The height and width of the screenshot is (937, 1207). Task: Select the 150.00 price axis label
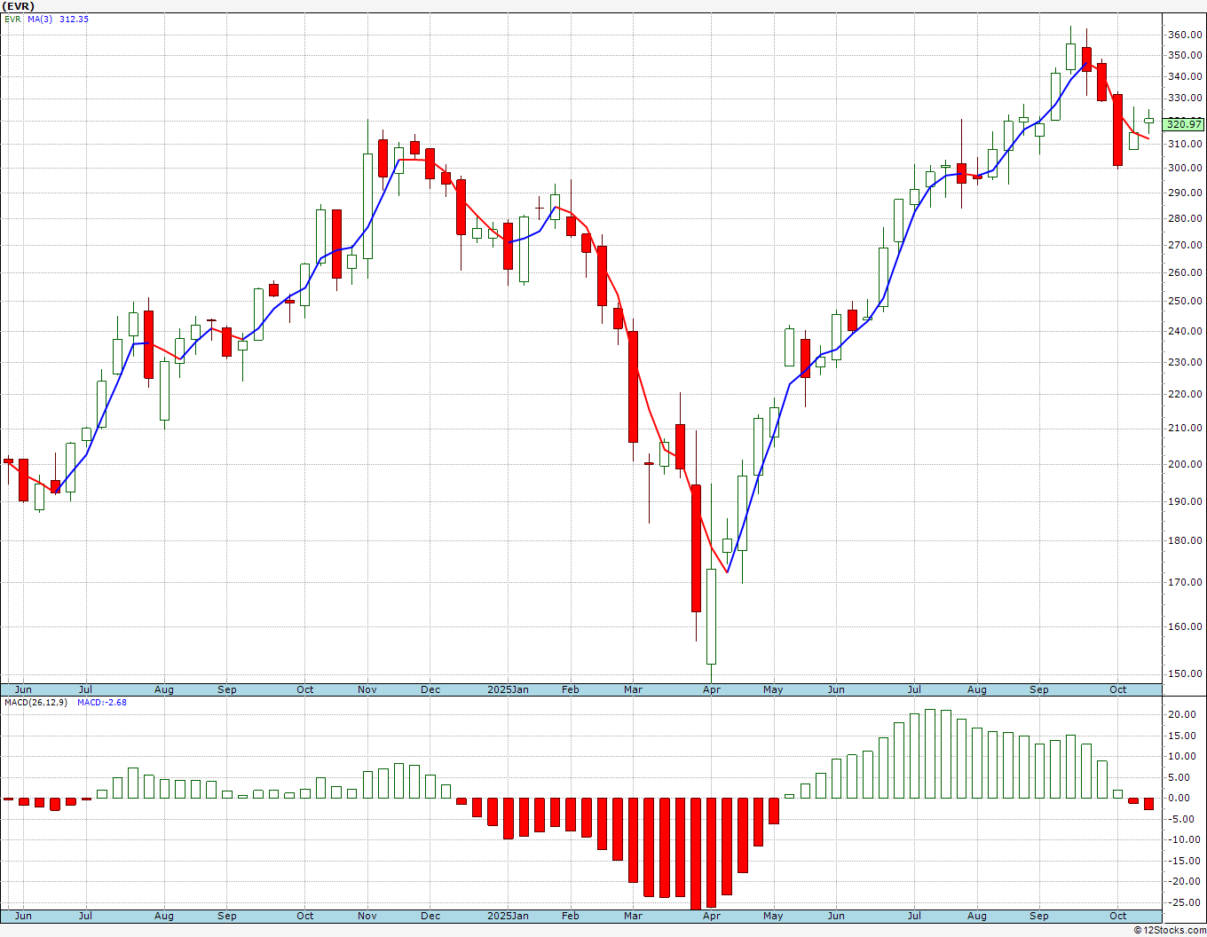(1186, 673)
